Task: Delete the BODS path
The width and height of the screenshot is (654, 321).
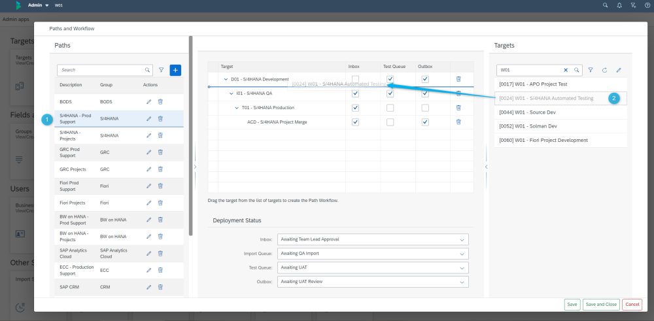Action: (160, 102)
